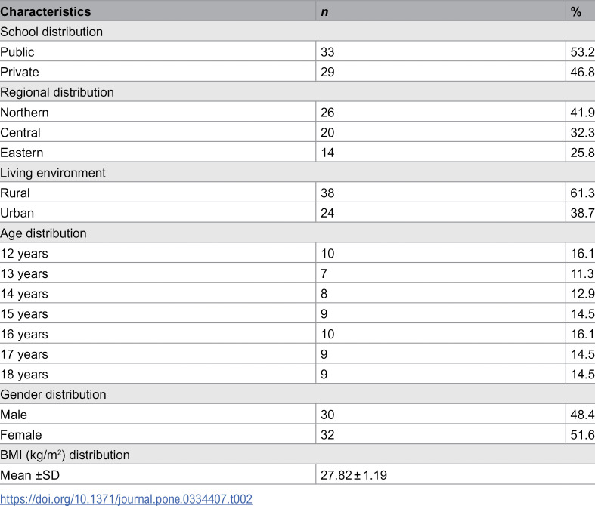The width and height of the screenshot is (595, 506).
Task: Click the Central row label
Action: coord(20,132)
